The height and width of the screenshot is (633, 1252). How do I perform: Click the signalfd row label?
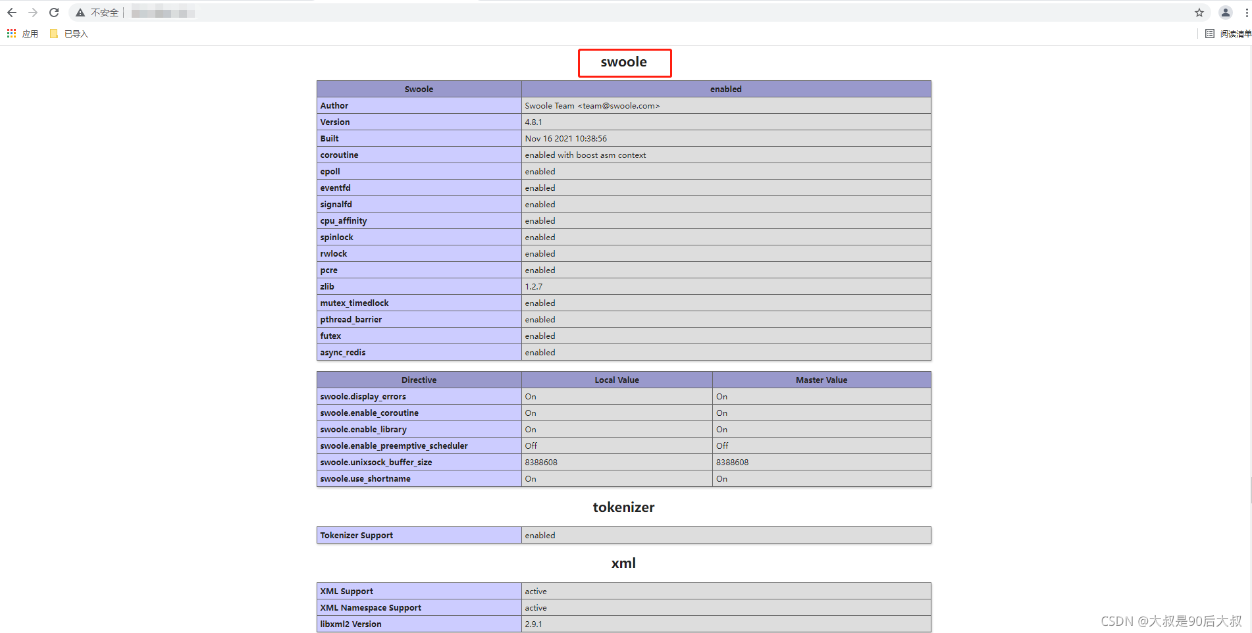coord(336,204)
